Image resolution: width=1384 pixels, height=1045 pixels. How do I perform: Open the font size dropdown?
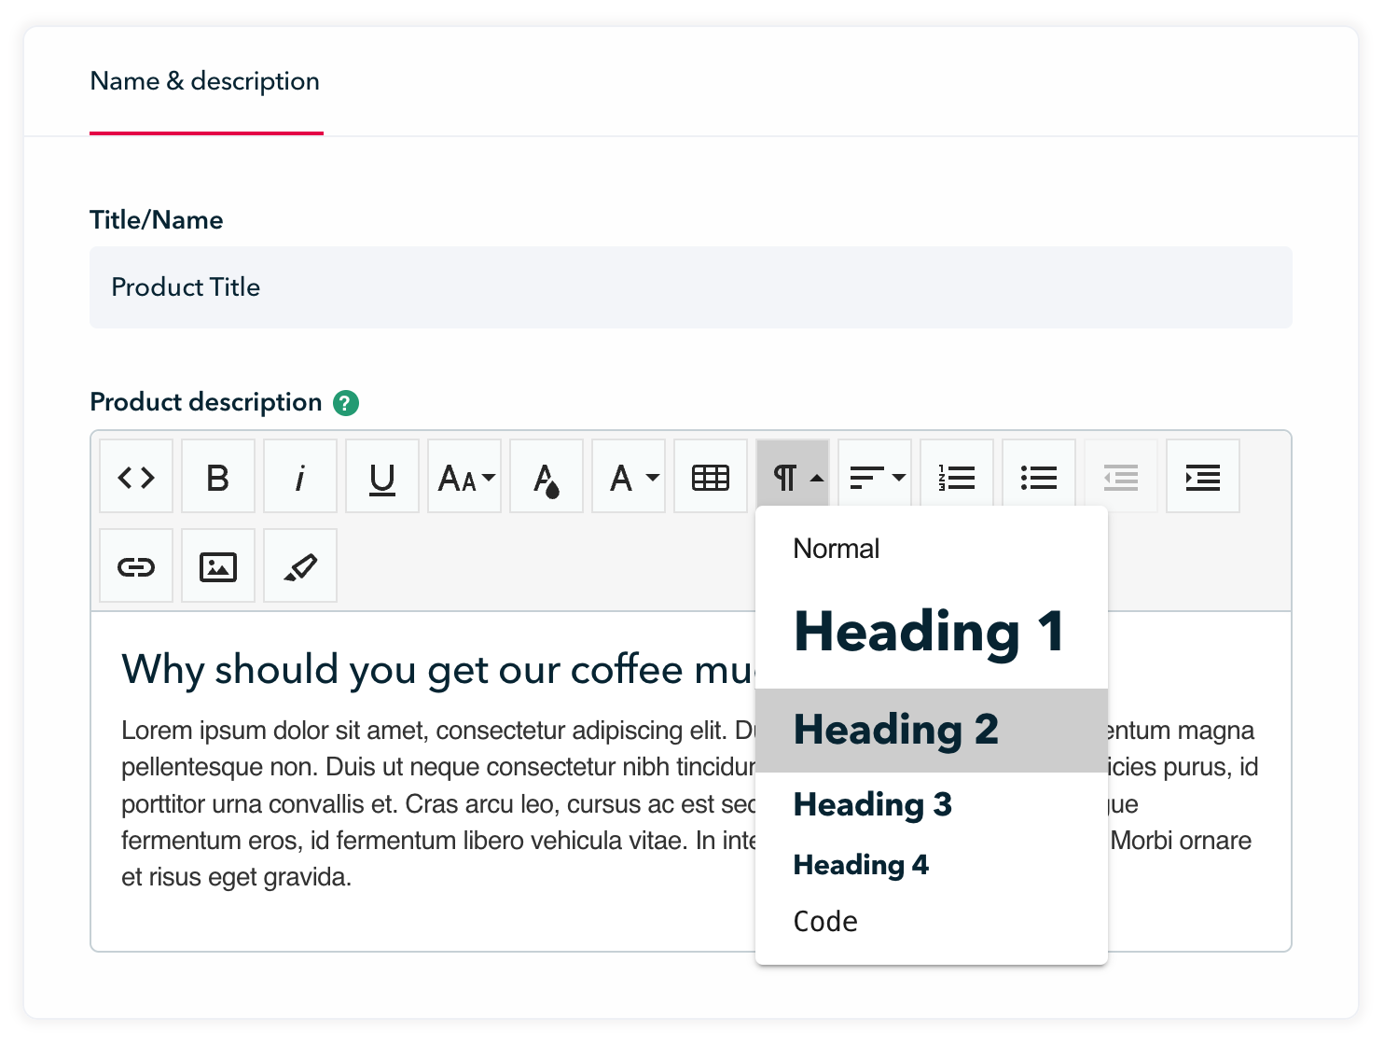tap(464, 477)
